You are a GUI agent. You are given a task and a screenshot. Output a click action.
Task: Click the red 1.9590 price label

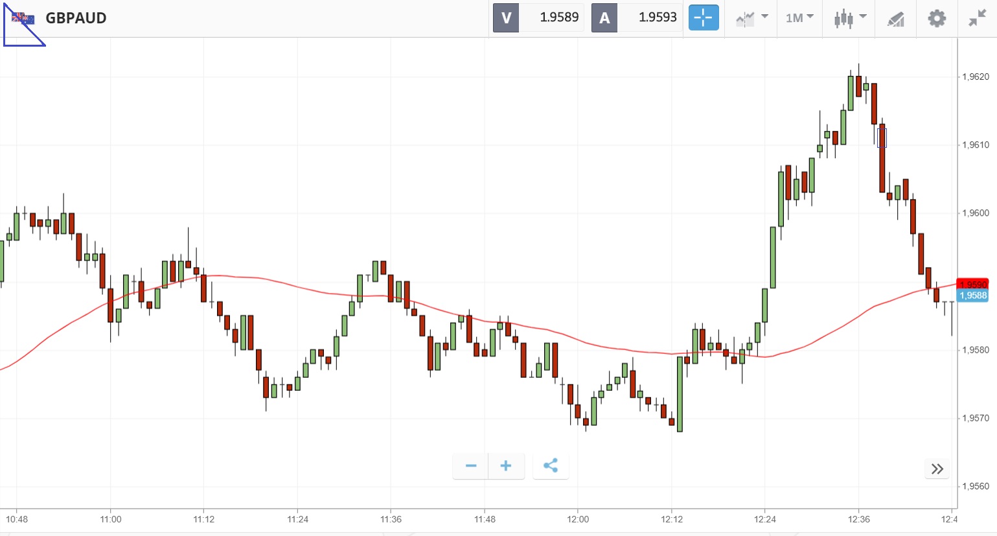click(x=972, y=285)
